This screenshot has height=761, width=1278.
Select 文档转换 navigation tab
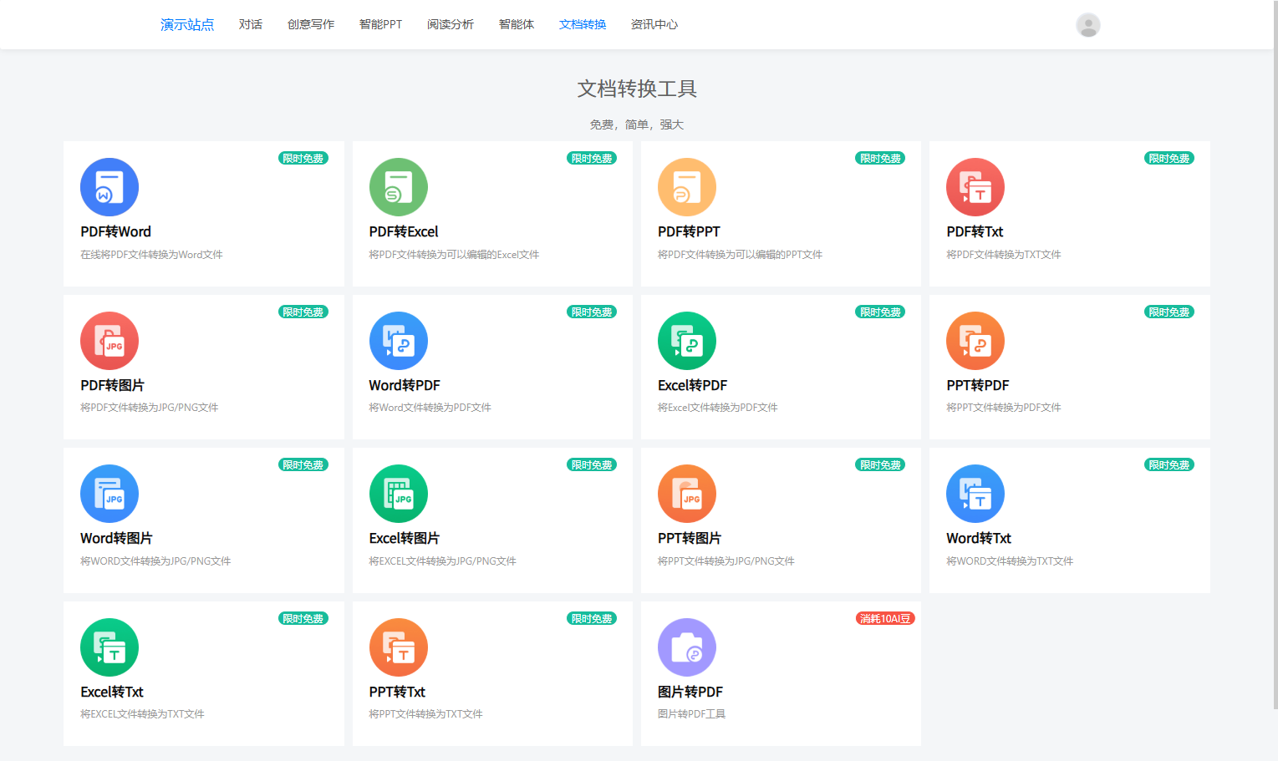point(583,24)
